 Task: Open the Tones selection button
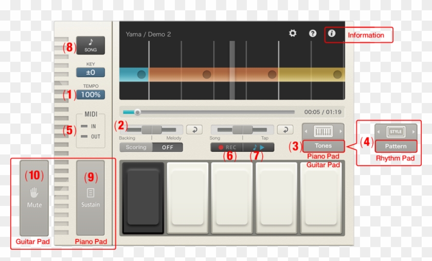(323, 146)
